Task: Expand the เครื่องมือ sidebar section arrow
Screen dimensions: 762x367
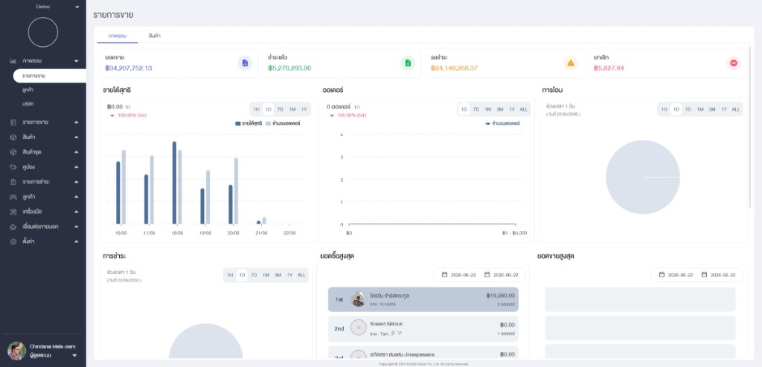Action: (x=77, y=212)
